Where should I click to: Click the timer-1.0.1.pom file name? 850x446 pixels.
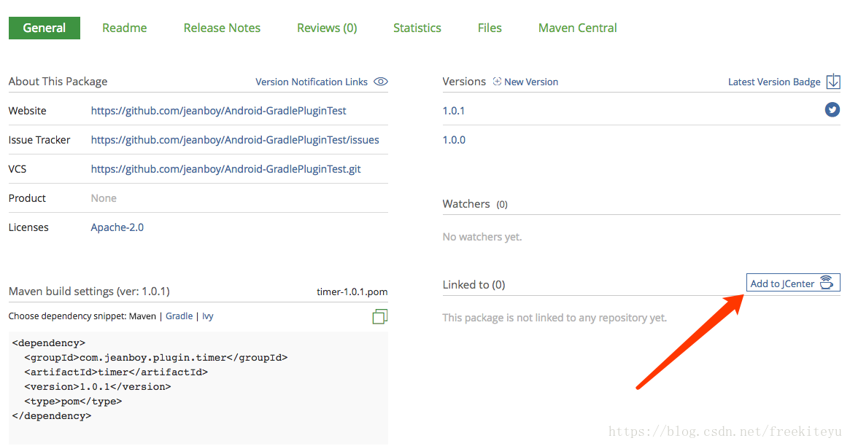coord(352,292)
